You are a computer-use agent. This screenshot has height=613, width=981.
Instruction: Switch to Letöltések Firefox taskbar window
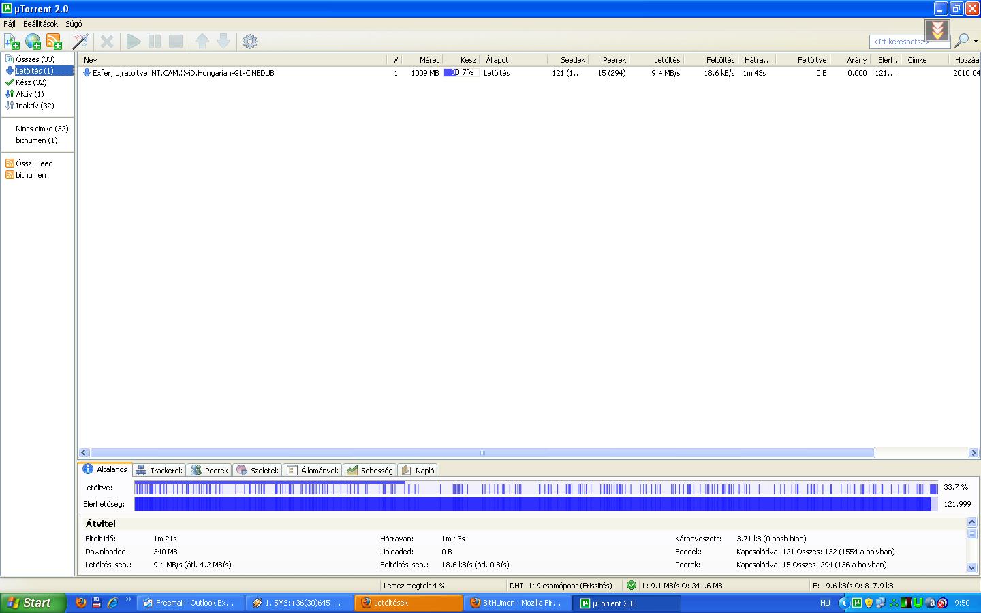pyautogui.click(x=409, y=603)
